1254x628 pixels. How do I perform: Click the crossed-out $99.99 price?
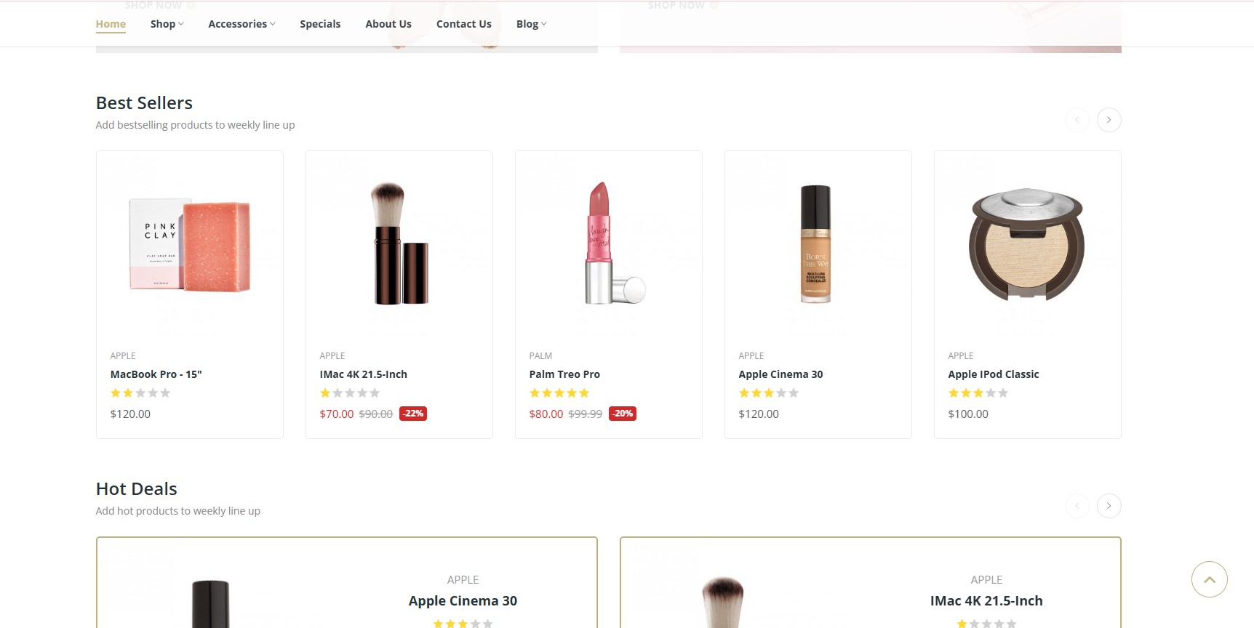point(586,414)
